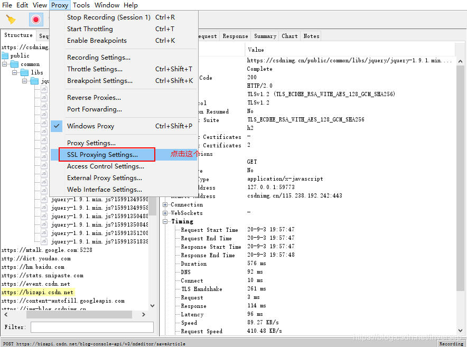467x347 pixels.
Task: Open Recording Settings...
Action: click(124, 58)
